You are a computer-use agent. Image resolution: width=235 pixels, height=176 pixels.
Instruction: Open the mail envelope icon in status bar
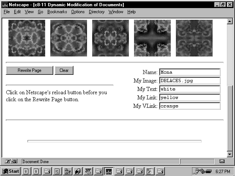(x=222, y=161)
